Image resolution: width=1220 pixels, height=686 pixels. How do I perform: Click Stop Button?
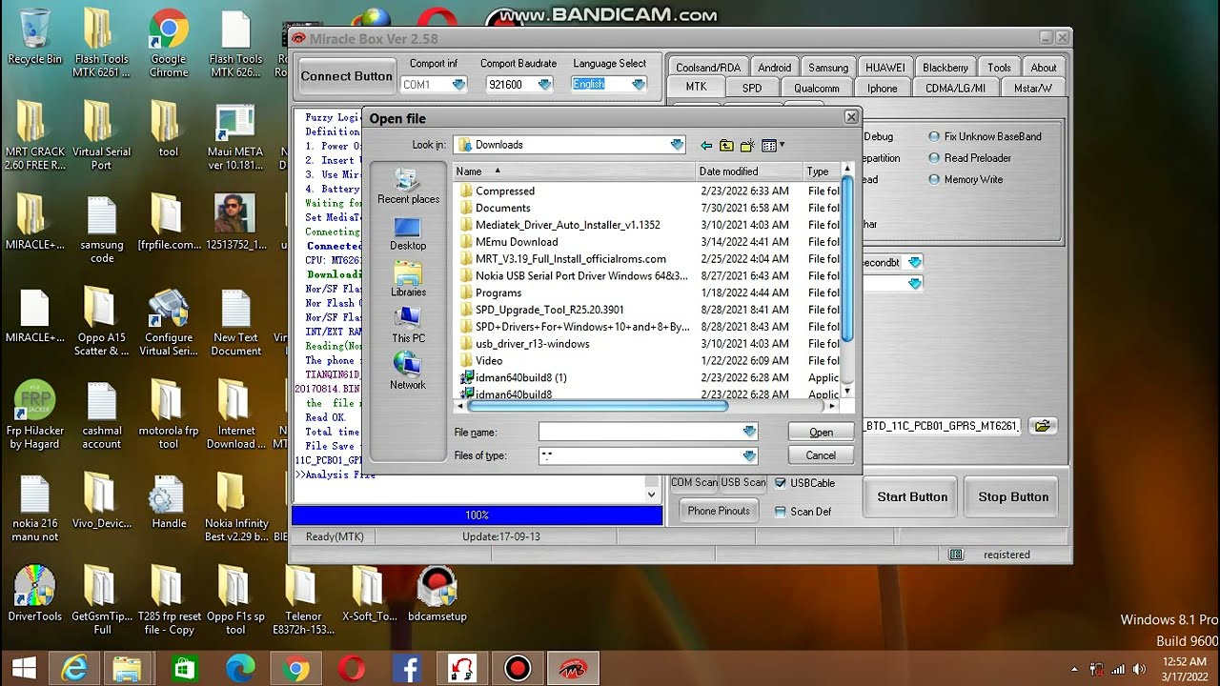[1013, 496]
